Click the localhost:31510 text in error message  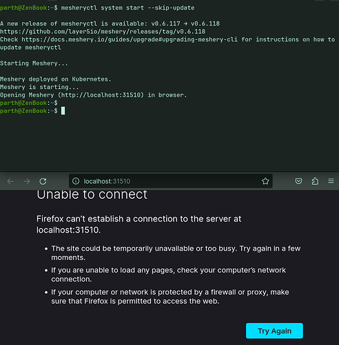[68, 230]
